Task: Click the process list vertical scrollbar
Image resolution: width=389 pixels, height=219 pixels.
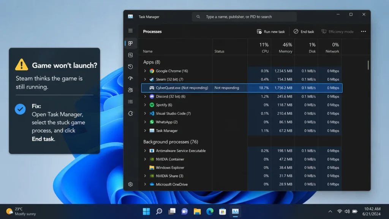Action: [368, 65]
